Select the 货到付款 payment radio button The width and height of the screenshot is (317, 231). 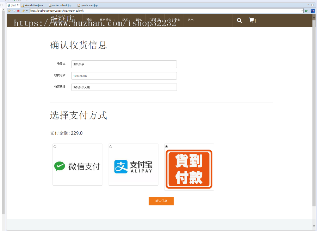pos(166,147)
